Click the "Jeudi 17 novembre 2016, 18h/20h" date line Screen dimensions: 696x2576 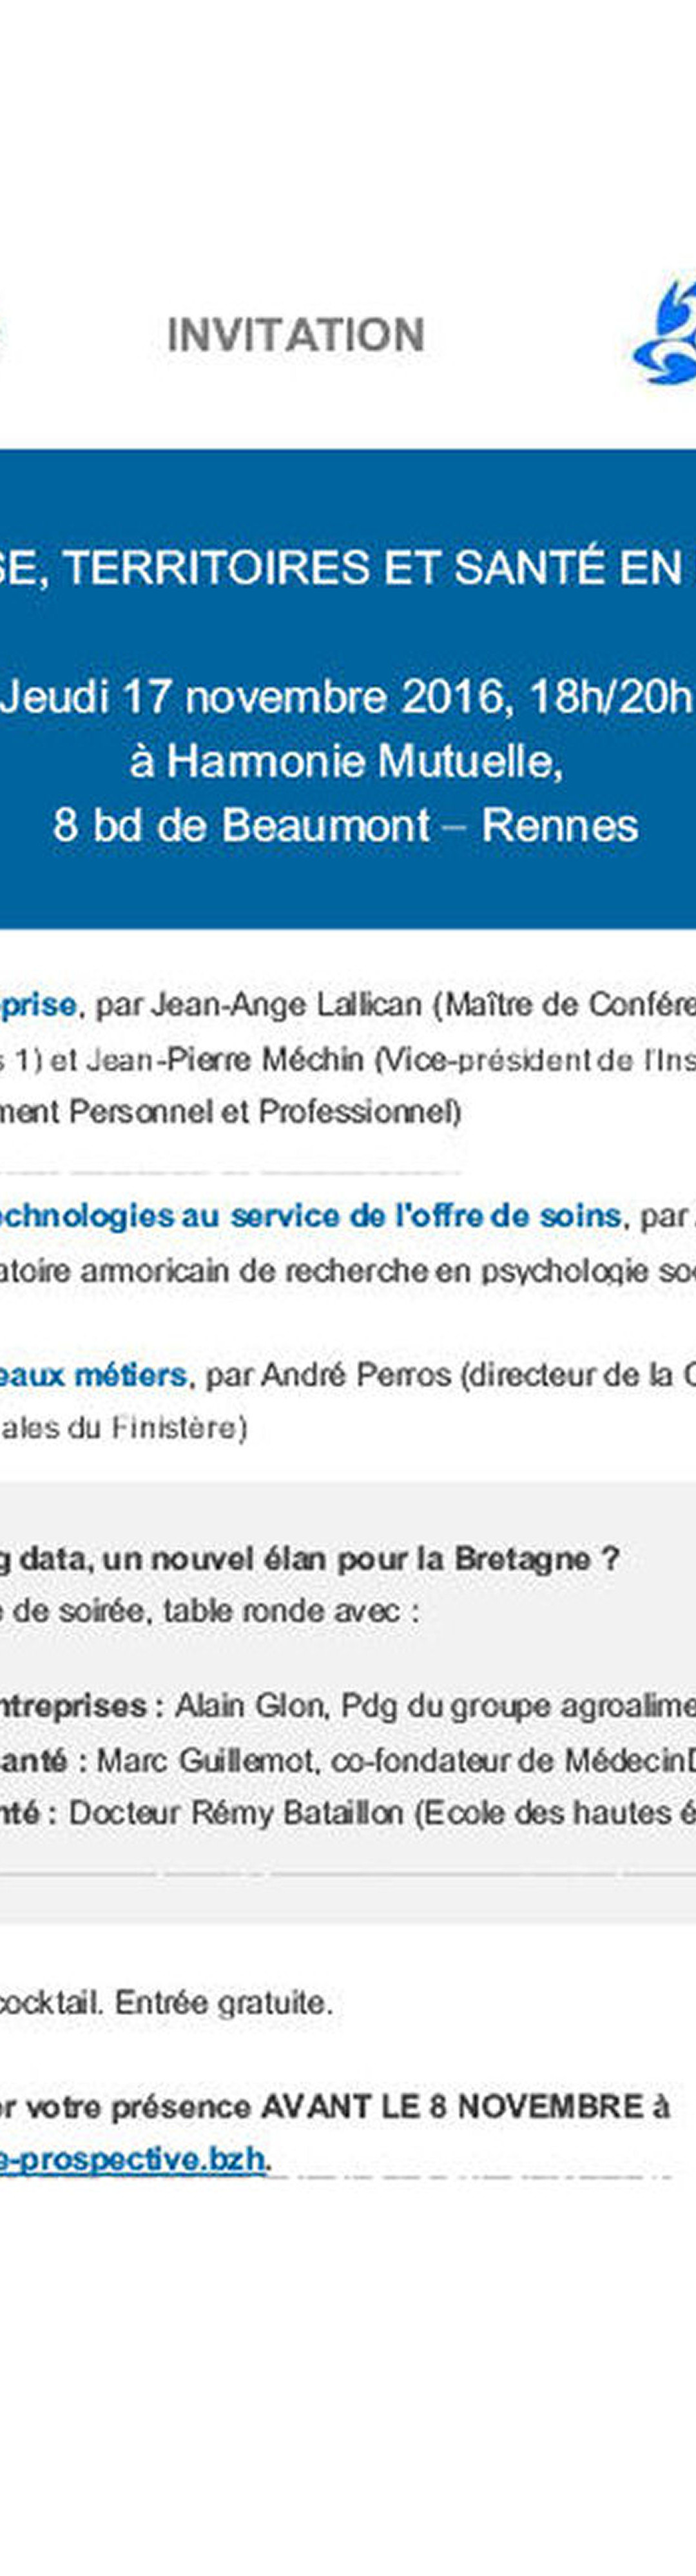click(x=346, y=697)
